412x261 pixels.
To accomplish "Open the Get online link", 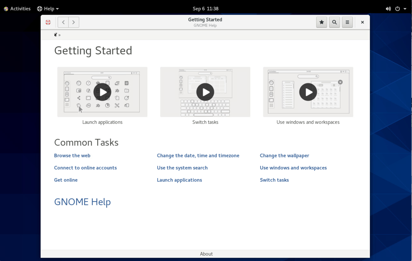I will click(x=66, y=180).
